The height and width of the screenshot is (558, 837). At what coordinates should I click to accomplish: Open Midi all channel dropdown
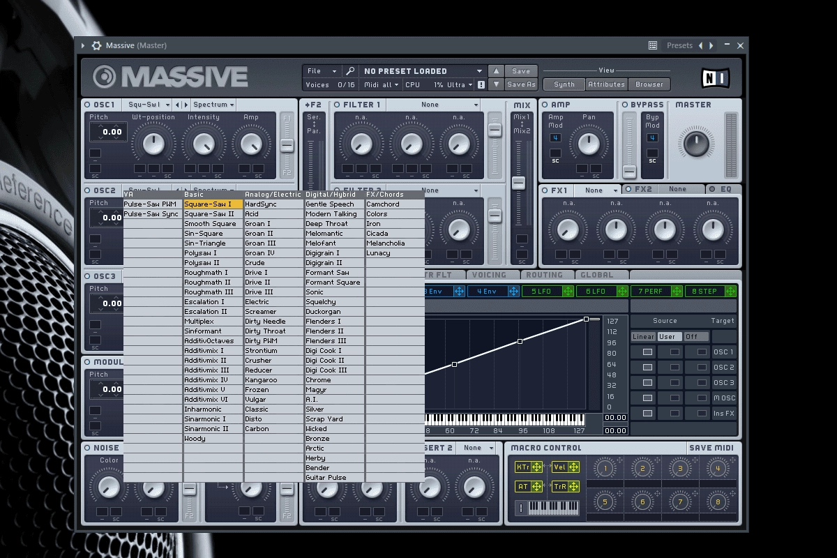(382, 84)
